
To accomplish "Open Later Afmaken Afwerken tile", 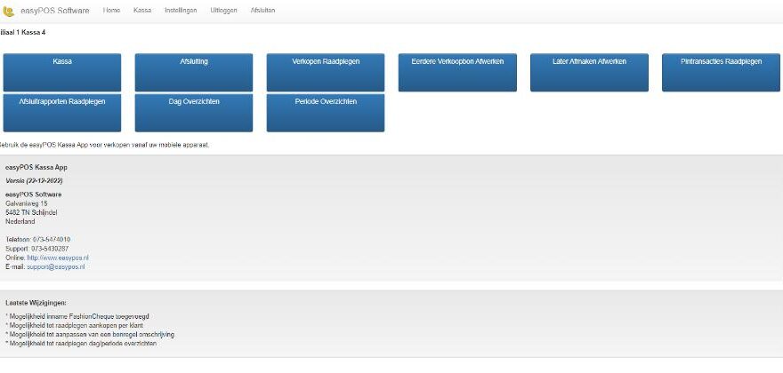I will tap(589, 72).
